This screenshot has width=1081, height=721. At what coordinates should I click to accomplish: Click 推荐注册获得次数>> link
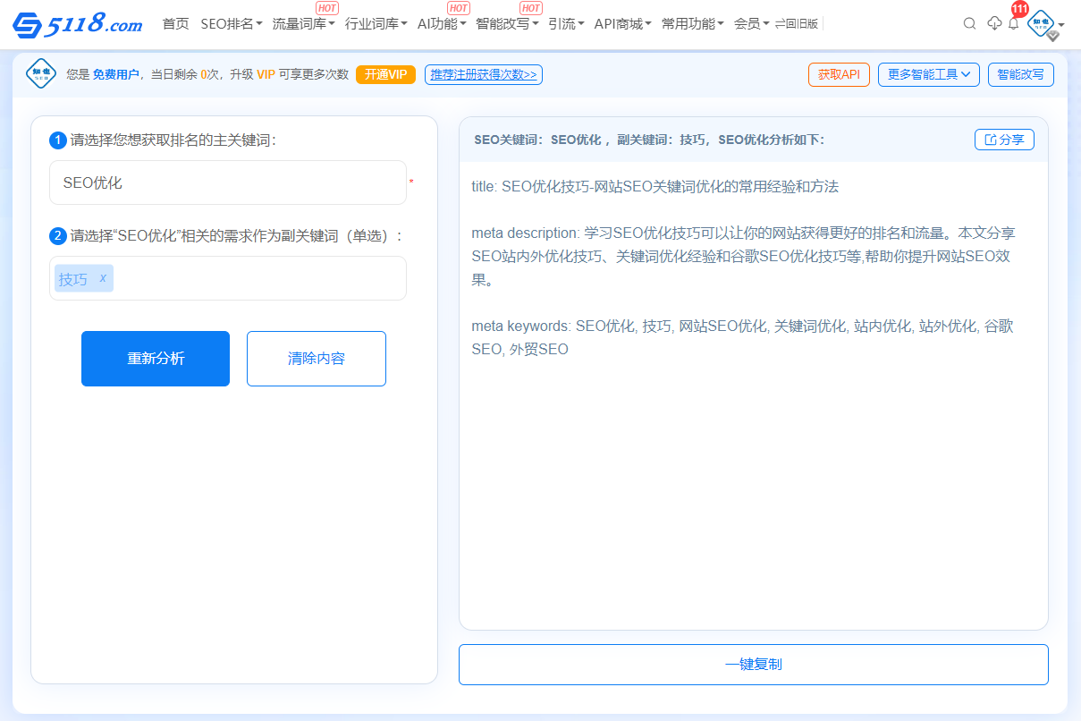coord(484,74)
